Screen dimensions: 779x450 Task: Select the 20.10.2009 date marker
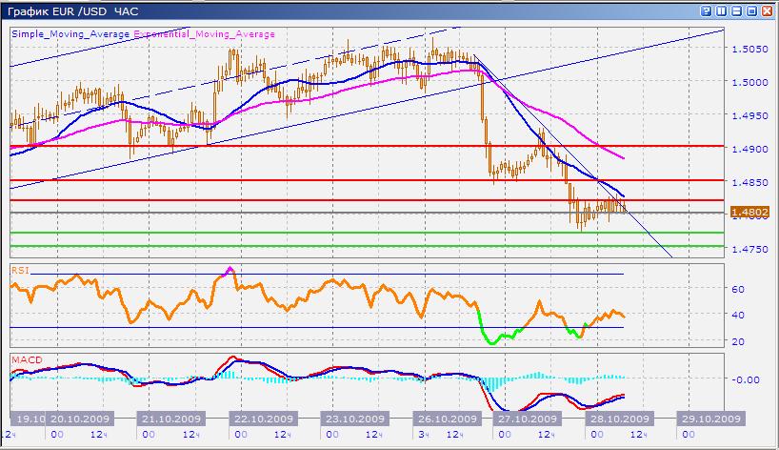click(x=81, y=419)
